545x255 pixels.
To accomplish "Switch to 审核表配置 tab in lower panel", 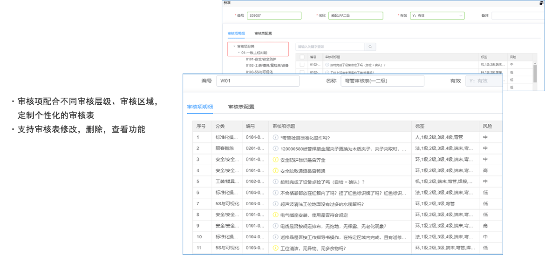I will click(241, 107).
